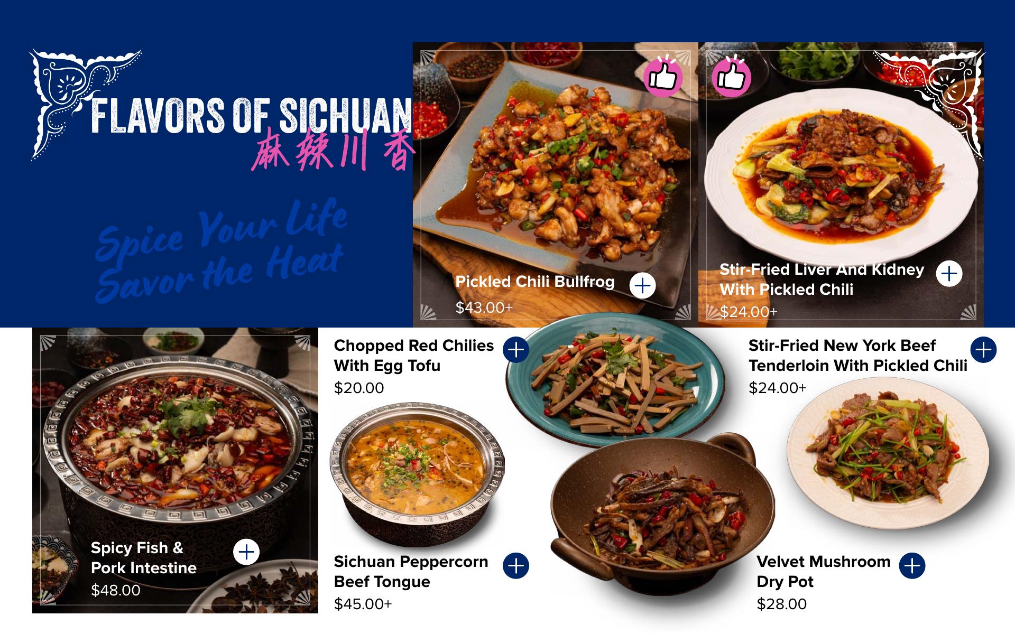1015x634 pixels.
Task: Open Chopped Red Chilies With Egg Tofu title
Action: (x=414, y=356)
